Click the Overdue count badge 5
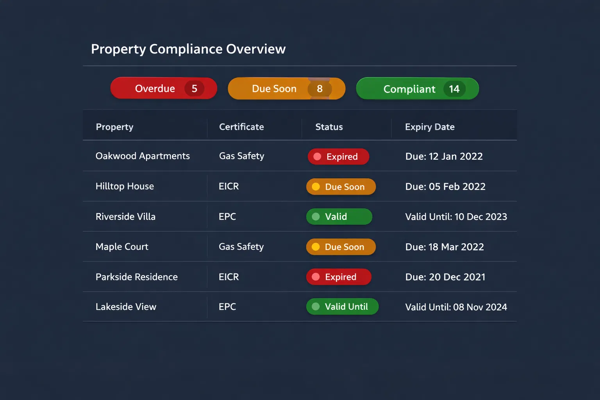The height and width of the screenshot is (400, 600). tap(195, 89)
